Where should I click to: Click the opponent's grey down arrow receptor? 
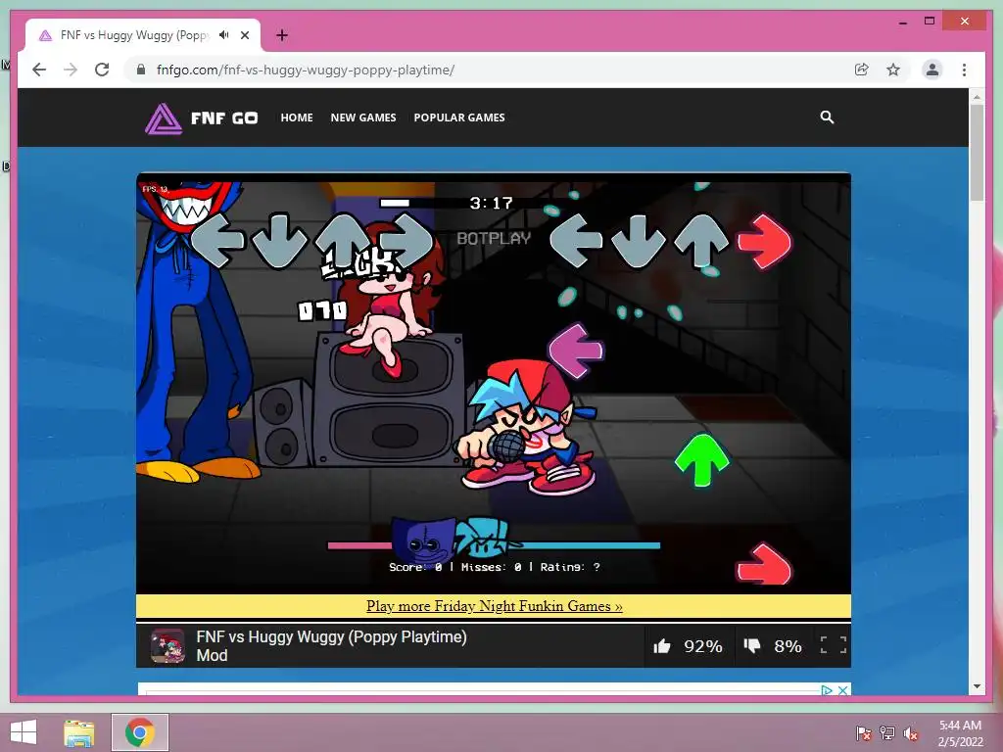(279, 241)
